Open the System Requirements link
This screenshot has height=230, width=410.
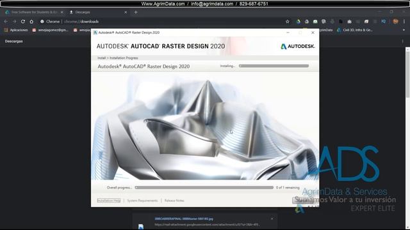pos(142,201)
